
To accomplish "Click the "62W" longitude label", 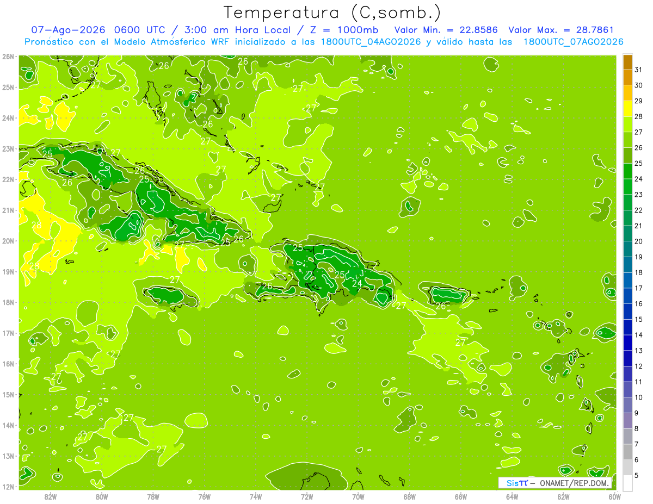I will pos(564,496).
